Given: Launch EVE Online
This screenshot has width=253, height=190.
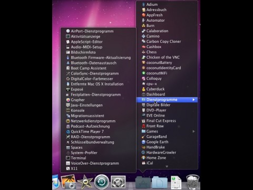Looking at the screenshot, I should [167, 116].
